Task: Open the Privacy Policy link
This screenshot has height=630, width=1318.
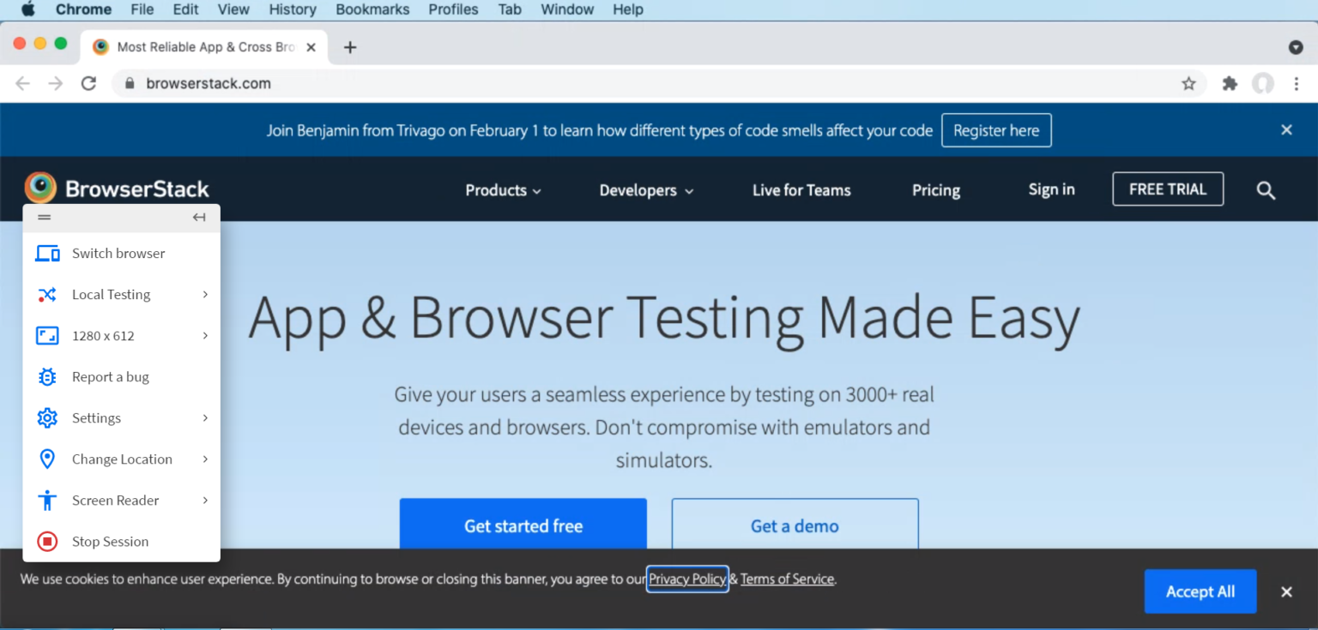Action: click(686, 579)
